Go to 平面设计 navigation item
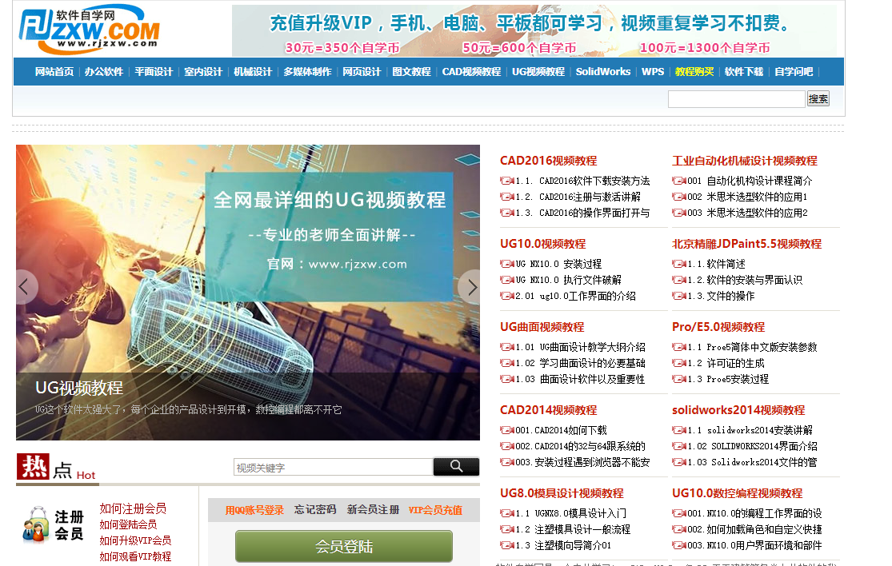892x566 pixels. tap(154, 72)
